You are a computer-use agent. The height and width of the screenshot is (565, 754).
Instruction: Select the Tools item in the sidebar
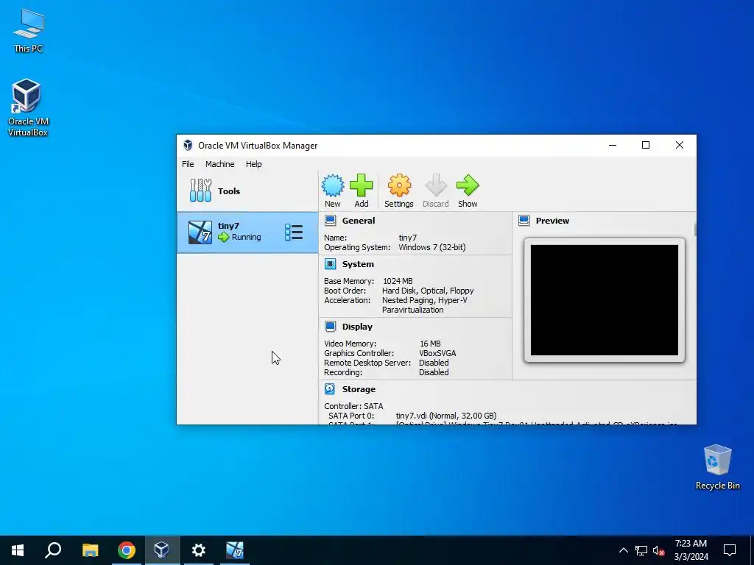pos(247,191)
